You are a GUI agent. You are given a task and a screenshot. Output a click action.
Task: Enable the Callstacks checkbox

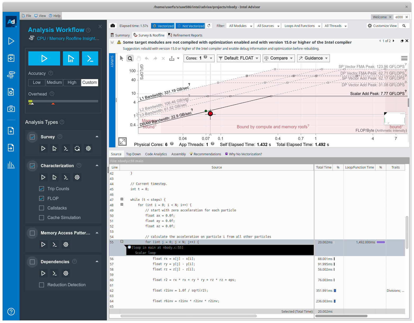click(x=42, y=208)
